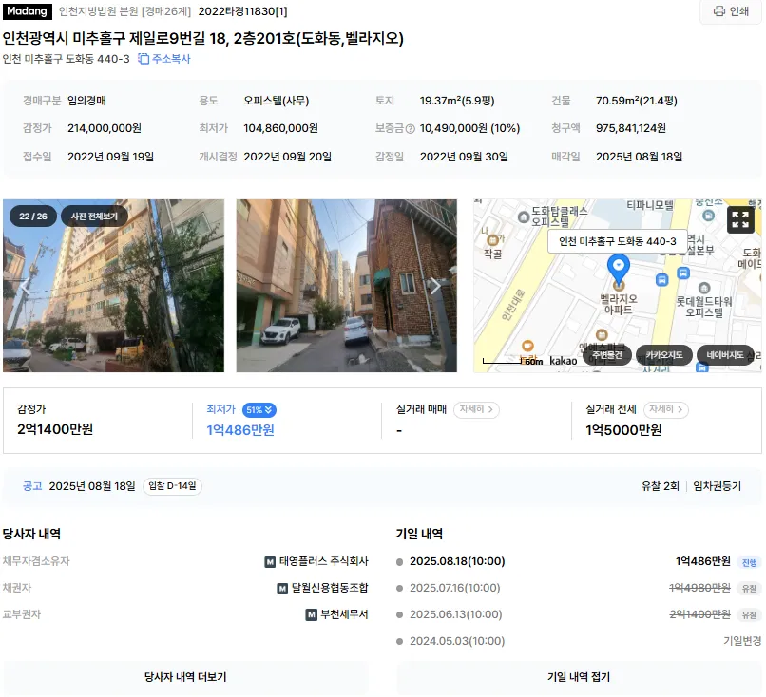The height and width of the screenshot is (697, 766).
Task: Click the 입찰 D-14일 badge
Action: point(172,486)
